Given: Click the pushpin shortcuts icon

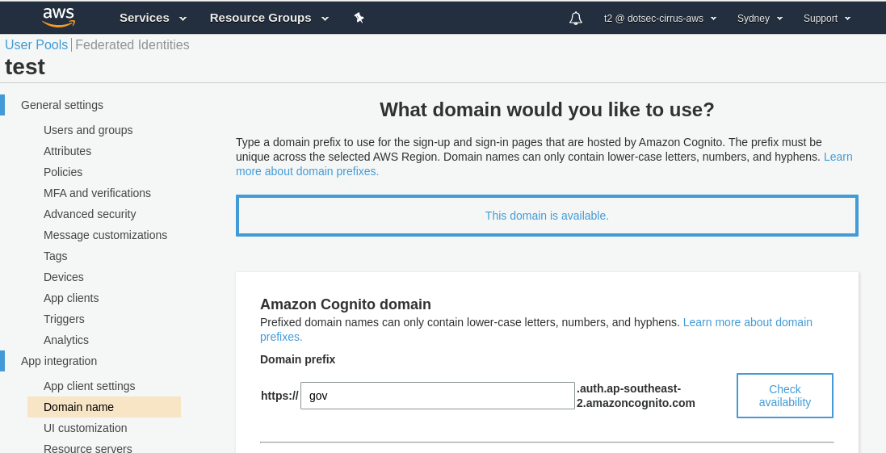Looking at the screenshot, I should pyautogui.click(x=359, y=18).
